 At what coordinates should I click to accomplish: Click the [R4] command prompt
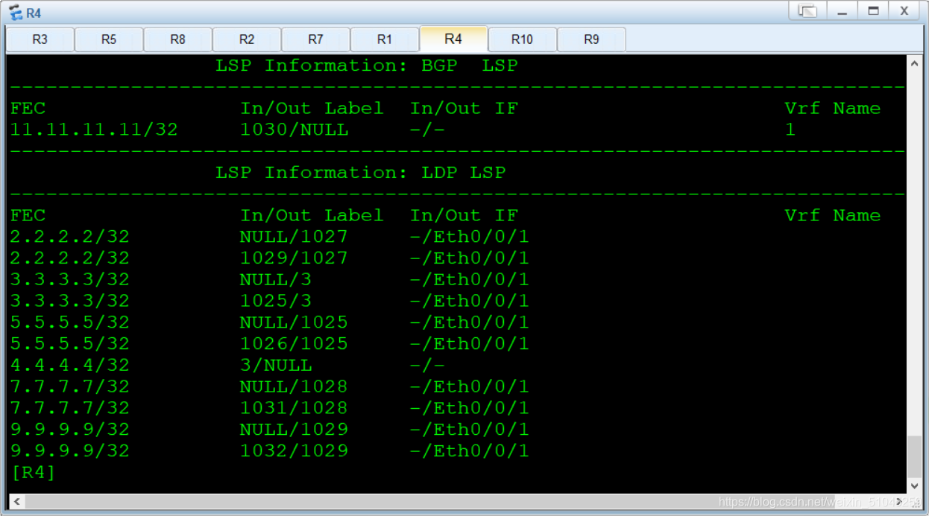(x=34, y=472)
